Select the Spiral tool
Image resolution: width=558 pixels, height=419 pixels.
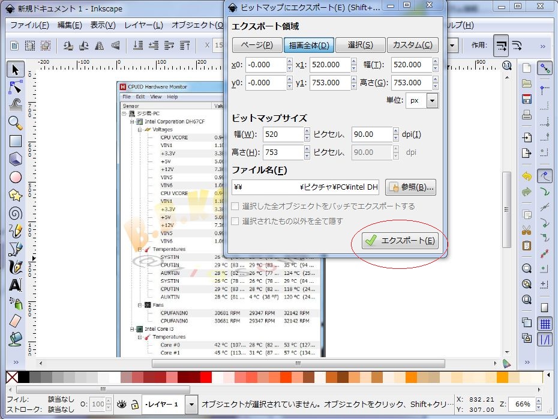[16, 213]
